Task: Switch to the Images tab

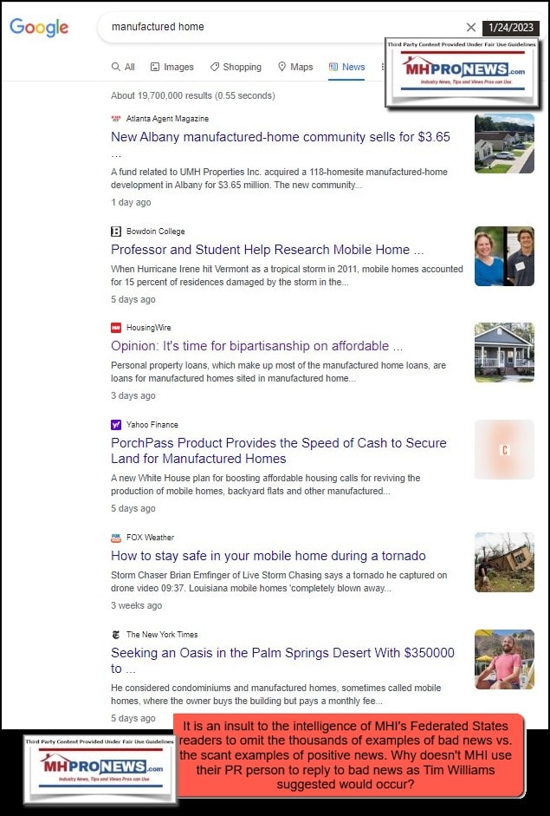Action: click(x=172, y=67)
